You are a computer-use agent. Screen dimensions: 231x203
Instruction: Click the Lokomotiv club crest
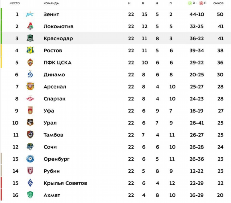pyautogui.click(x=30, y=26)
